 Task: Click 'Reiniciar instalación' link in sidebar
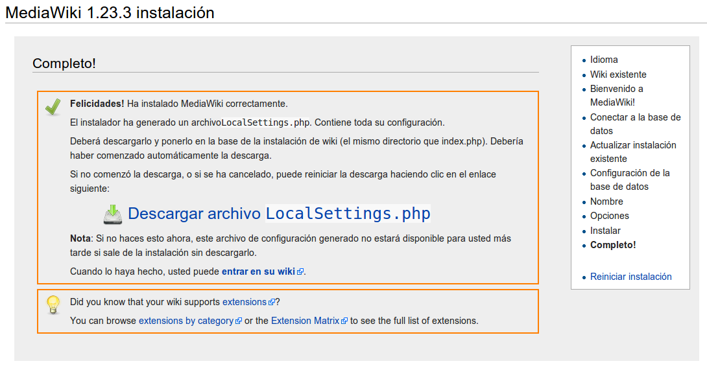pos(631,277)
